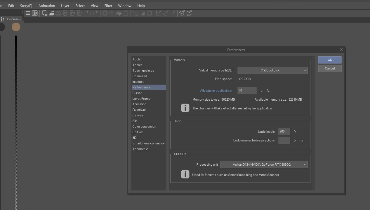The image size is (370, 210).
Task: Expand the Undo interval slider arrow
Action: point(295,140)
